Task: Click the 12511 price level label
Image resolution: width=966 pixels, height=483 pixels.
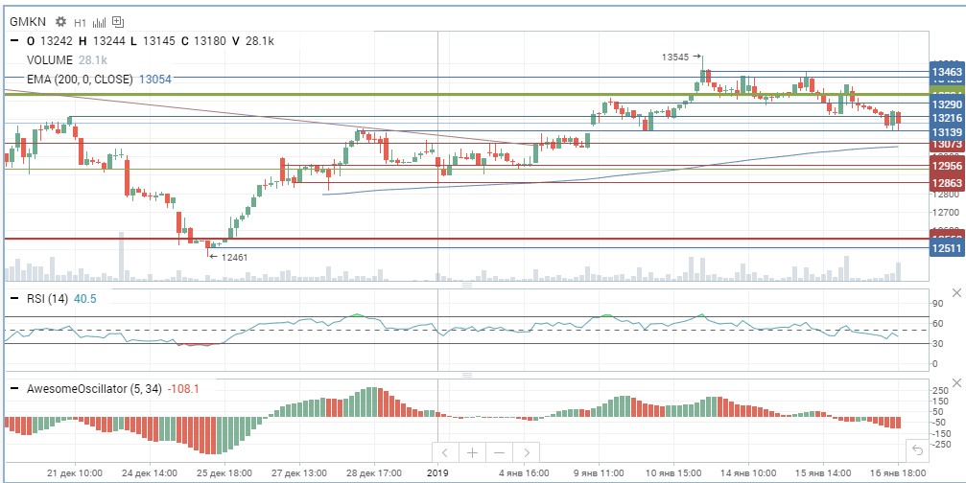Action: click(947, 248)
